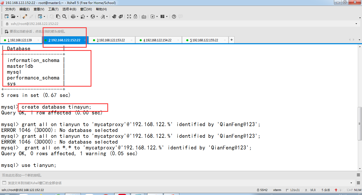The image size is (362, 195).
Task: Open the 帮助(H) menu
Action: click(101, 9)
